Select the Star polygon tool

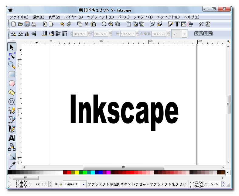point(12,93)
